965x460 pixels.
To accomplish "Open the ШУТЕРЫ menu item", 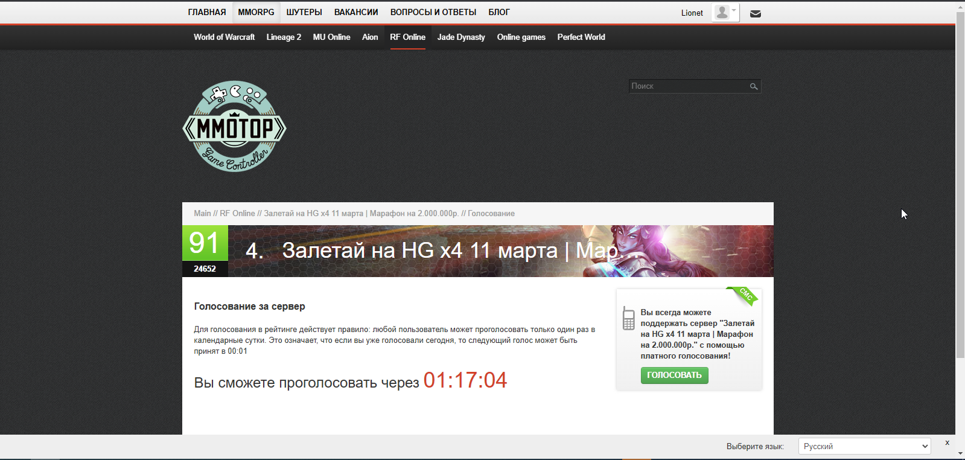I will (304, 12).
